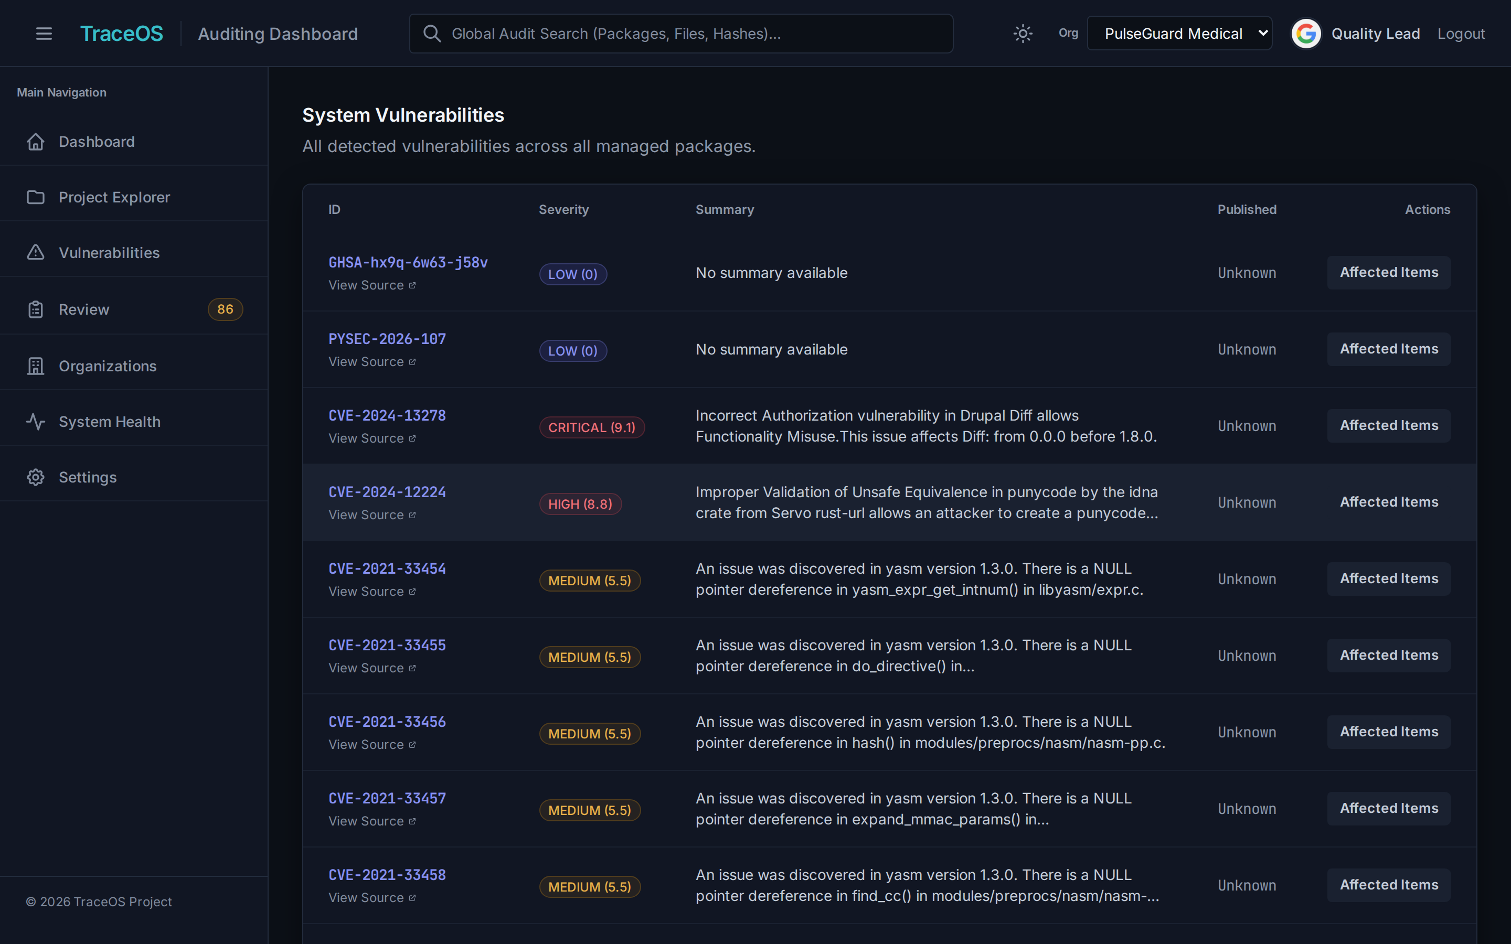Show Affected Items for CVE-2021-33458

pyautogui.click(x=1389, y=885)
